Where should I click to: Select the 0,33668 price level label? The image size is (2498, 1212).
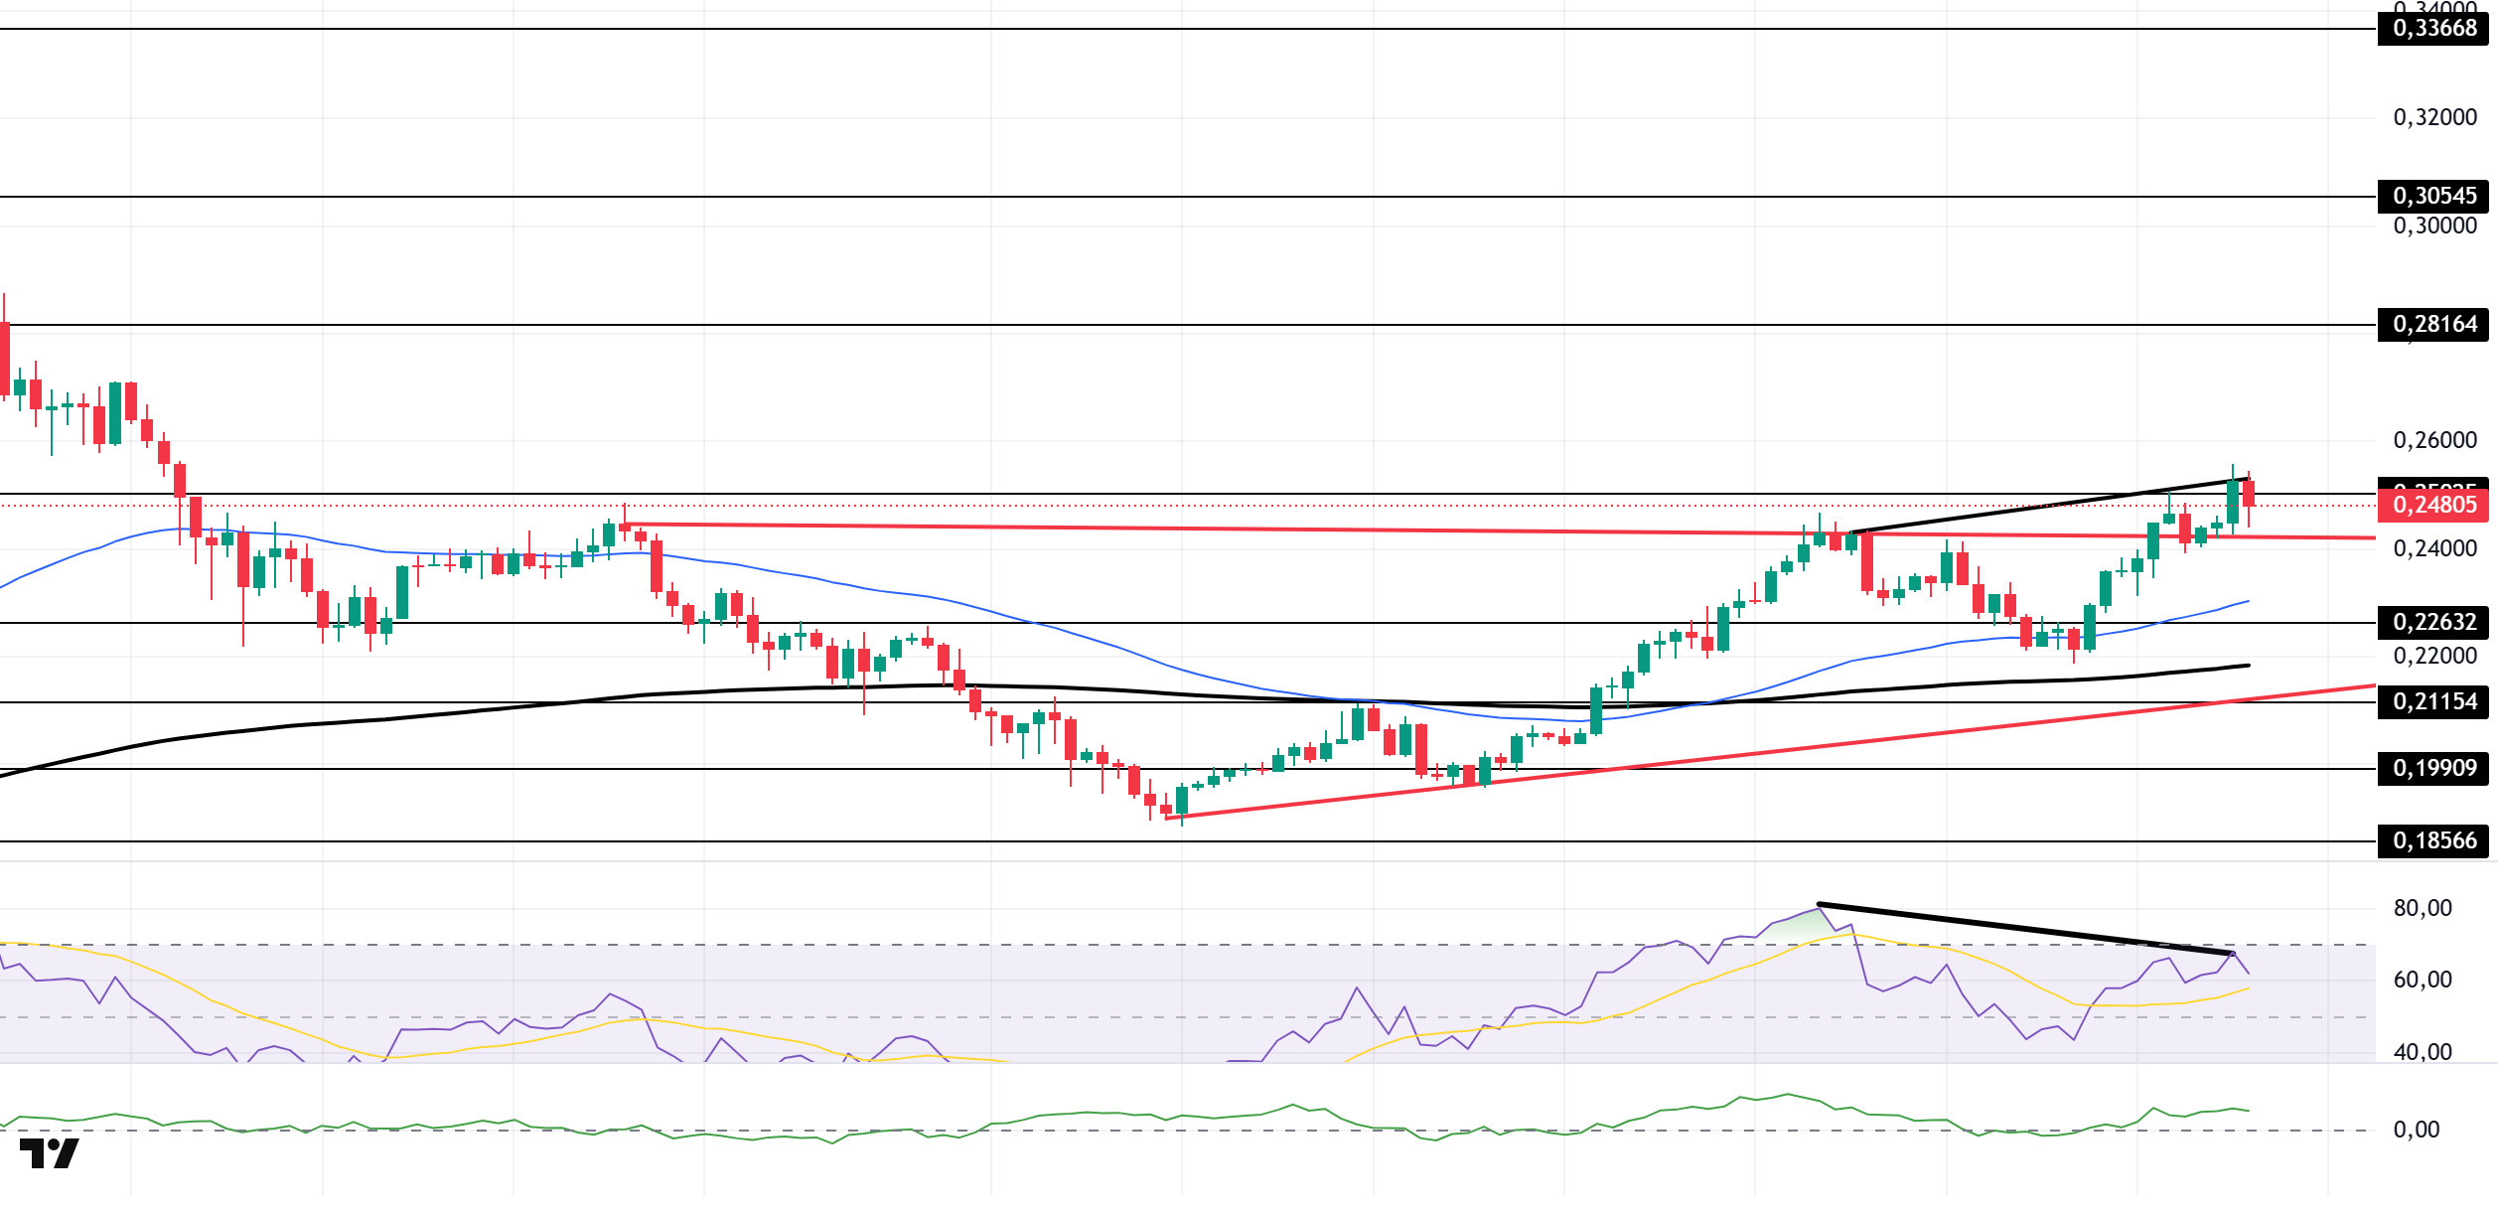(2433, 29)
